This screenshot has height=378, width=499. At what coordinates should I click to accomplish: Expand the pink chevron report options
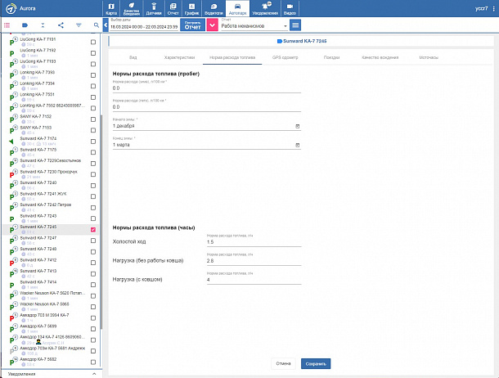pos(212,25)
